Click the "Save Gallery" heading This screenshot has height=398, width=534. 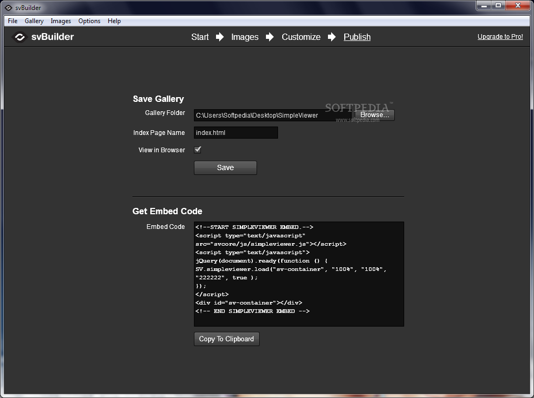(158, 99)
